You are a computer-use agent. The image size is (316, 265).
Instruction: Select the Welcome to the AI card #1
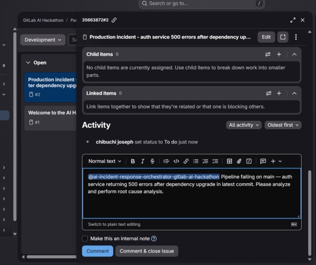click(50, 118)
